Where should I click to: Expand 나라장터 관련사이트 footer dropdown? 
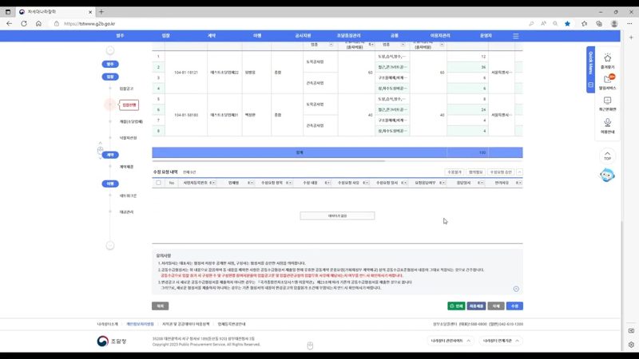point(450,341)
